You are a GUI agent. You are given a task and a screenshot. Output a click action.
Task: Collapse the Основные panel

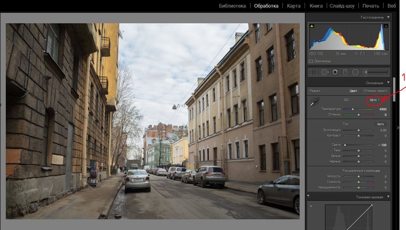click(389, 82)
